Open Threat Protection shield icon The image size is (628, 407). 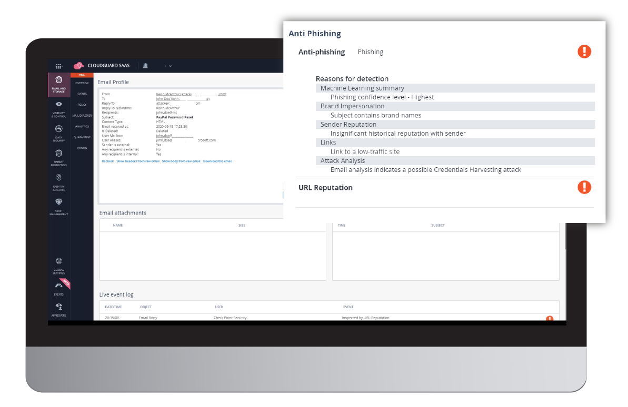59,153
